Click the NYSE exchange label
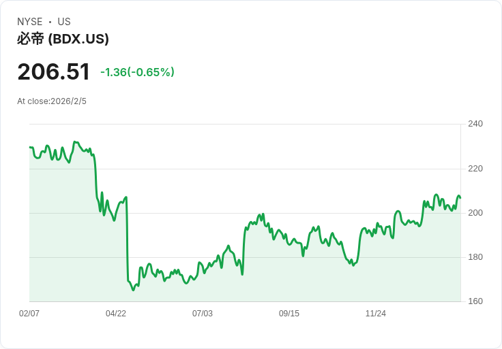The image size is (502, 349). tap(30, 22)
